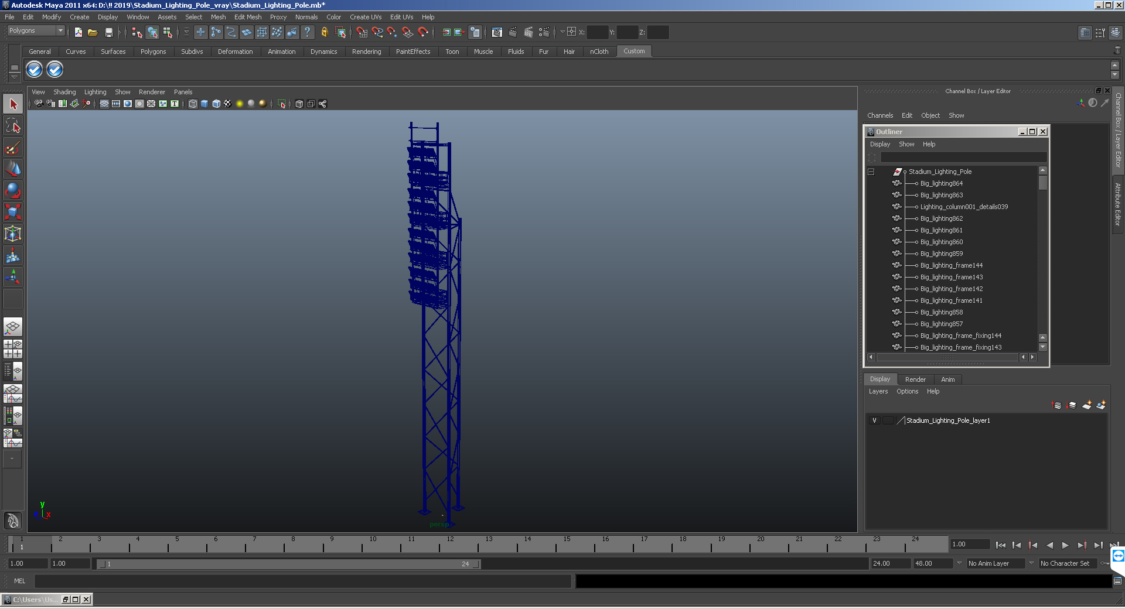Toggle snap to grids magnet
This screenshot has height=609, width=1125.
tap(362, 32)
